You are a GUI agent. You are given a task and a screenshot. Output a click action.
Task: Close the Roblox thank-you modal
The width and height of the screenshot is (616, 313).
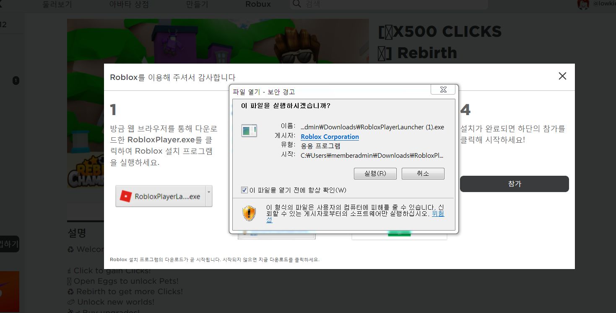coord(562,76)
